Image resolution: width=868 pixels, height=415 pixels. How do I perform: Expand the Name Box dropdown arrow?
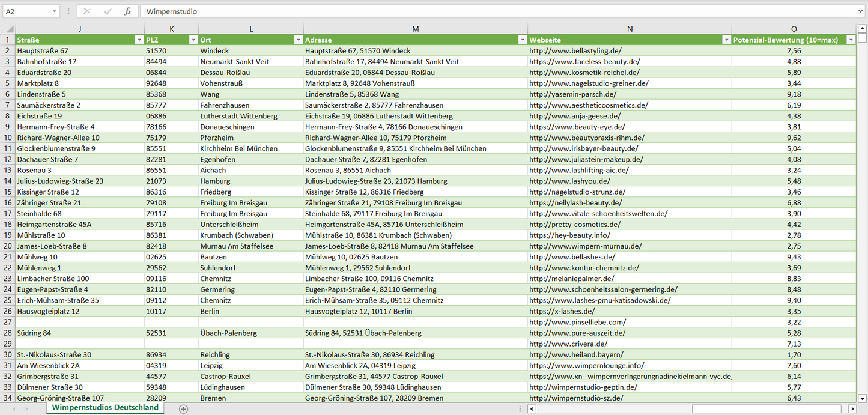point(55,11)
